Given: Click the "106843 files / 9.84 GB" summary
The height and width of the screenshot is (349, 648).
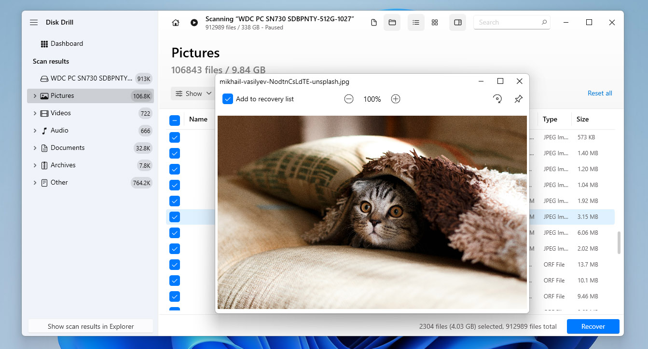Looking at the screenshot, I should tap(218, 70).
